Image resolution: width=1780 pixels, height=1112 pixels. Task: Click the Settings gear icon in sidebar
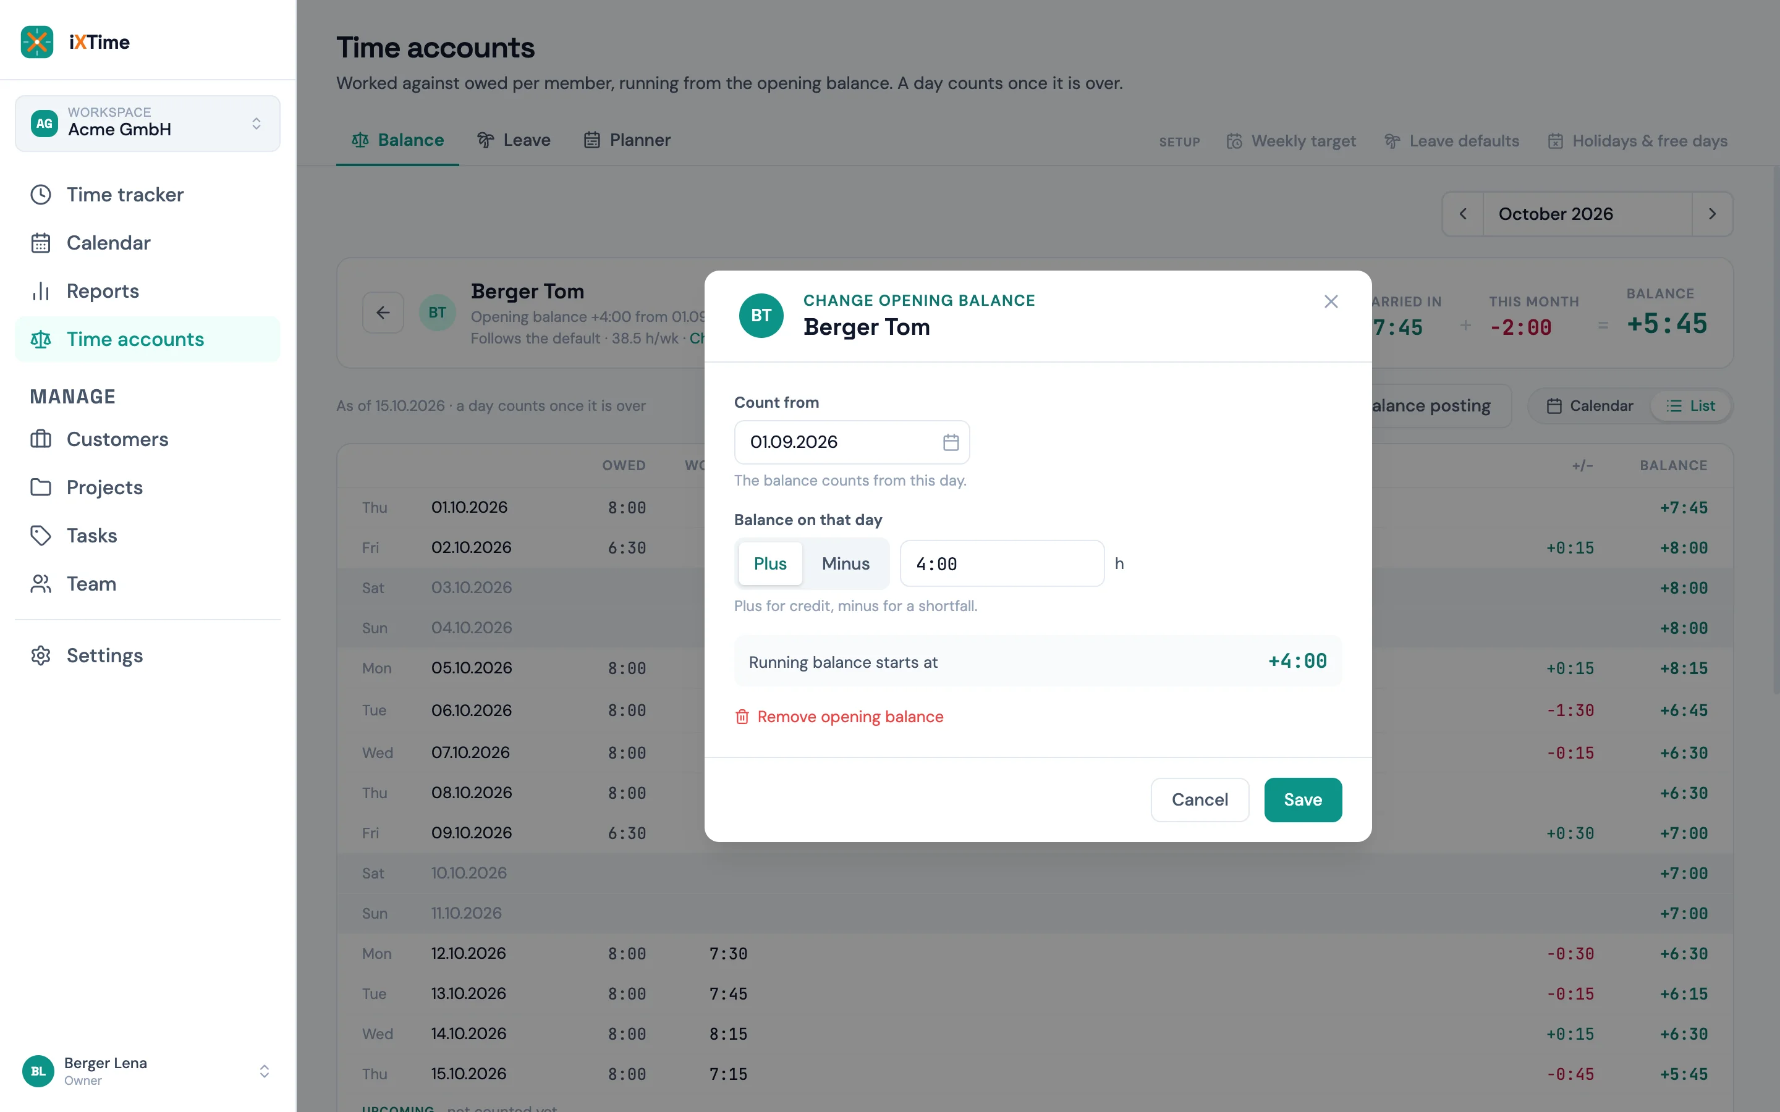(40, 655)
